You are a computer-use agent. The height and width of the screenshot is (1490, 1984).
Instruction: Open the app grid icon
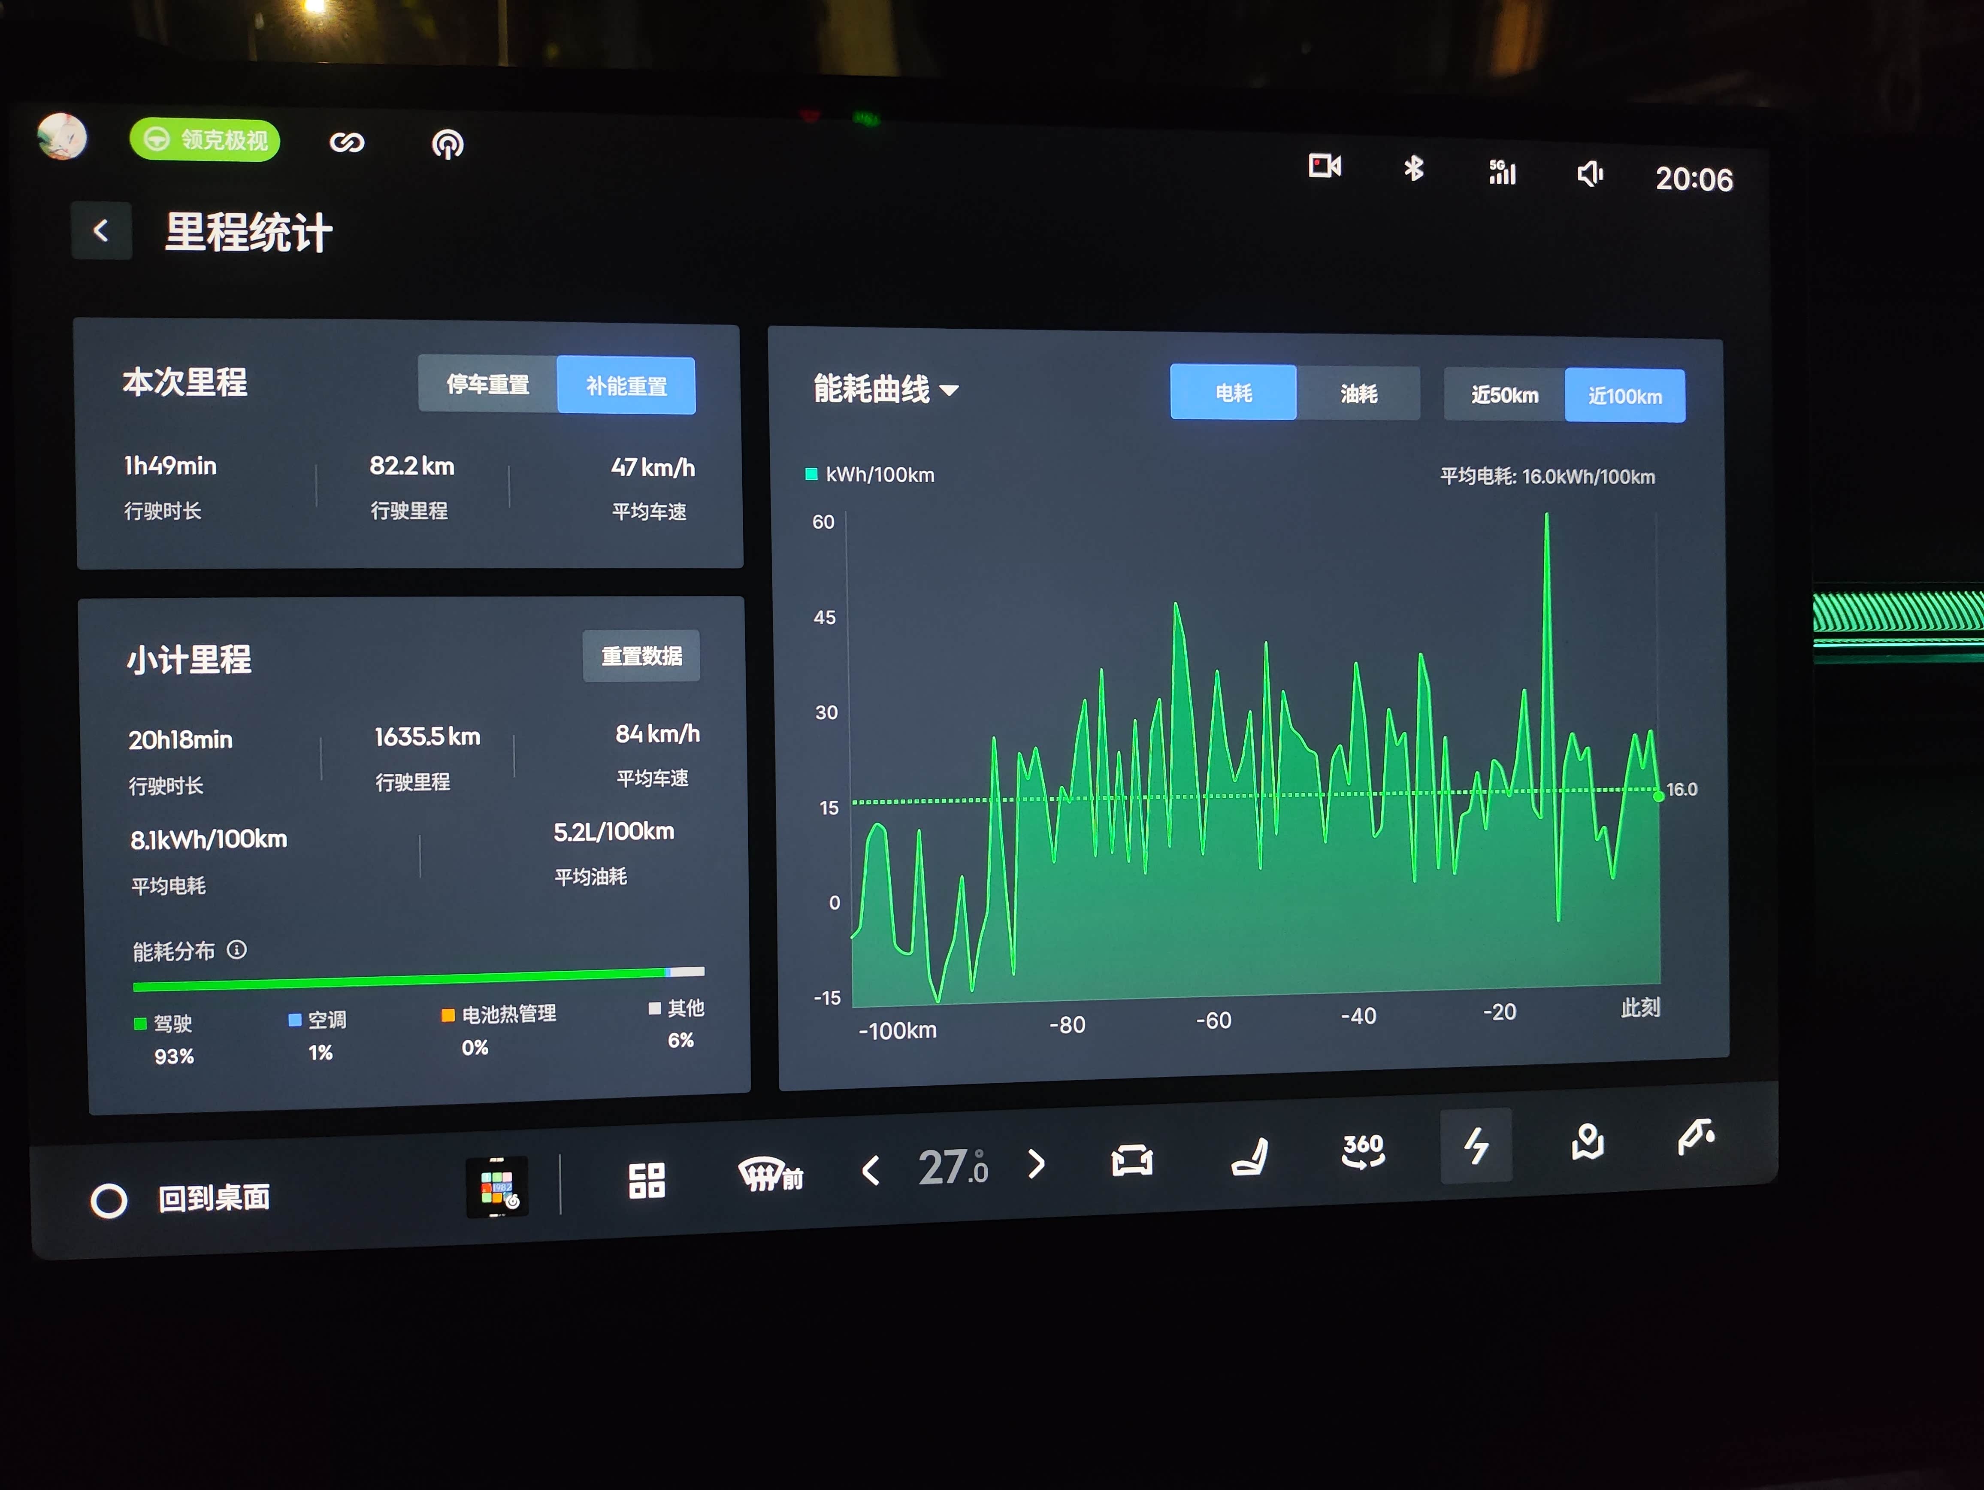[x=647, y=1181]
